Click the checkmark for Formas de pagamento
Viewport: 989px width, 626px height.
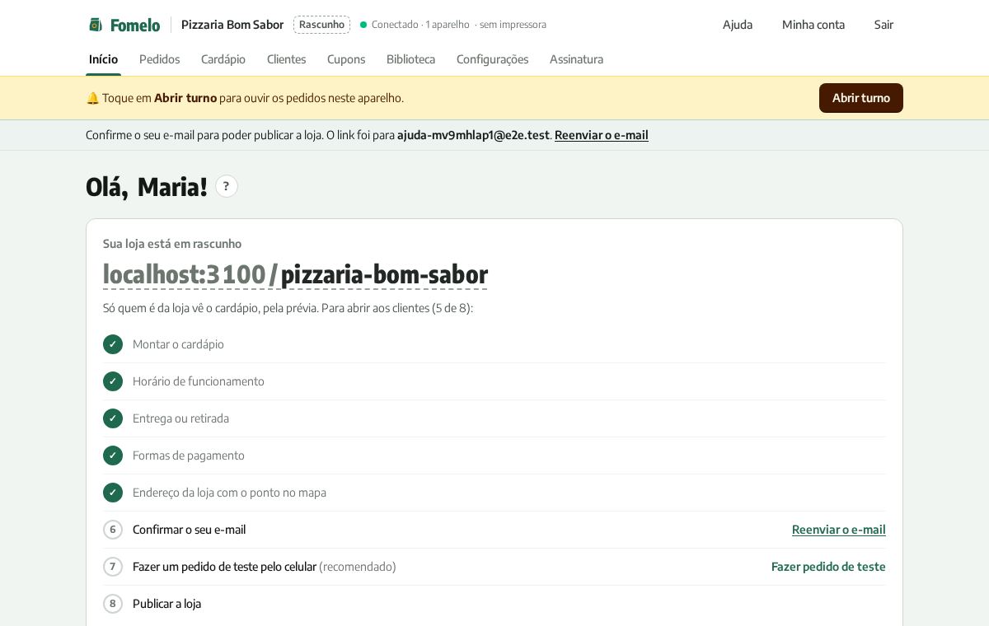coord(113,455)
